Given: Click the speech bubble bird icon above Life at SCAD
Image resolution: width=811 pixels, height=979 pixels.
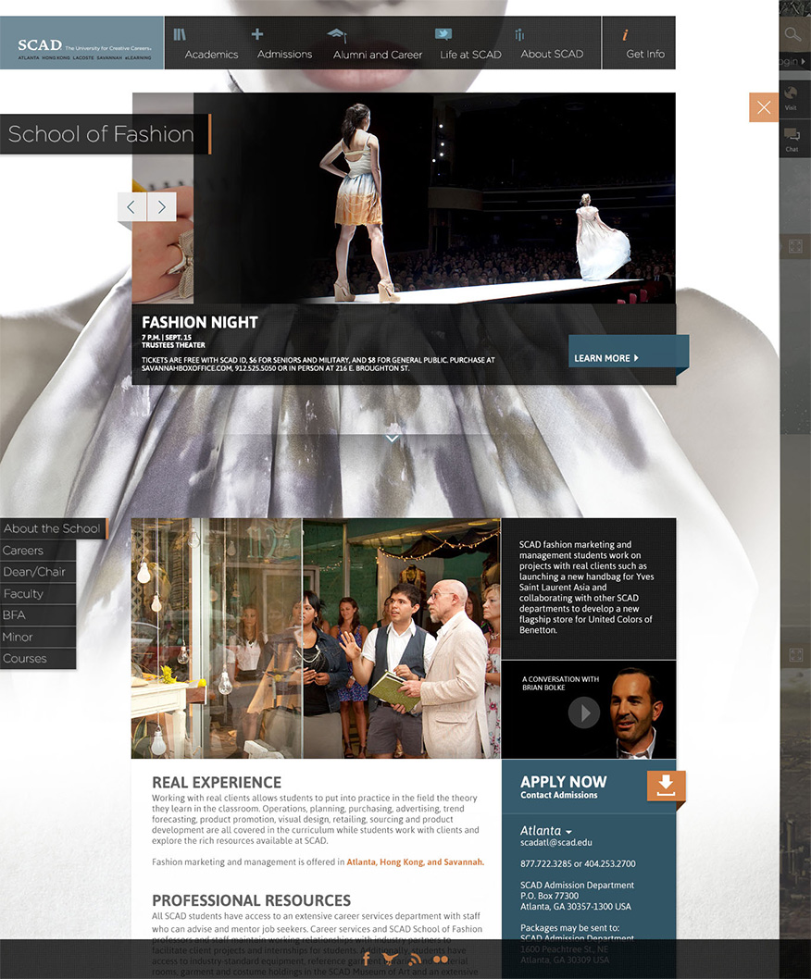Looking at the screenshot, I should coord(443,34).
